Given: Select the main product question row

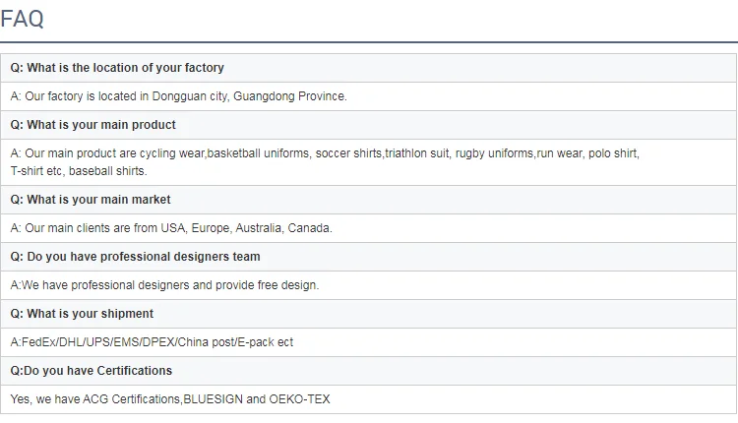Looking at the screenshot, I should [x=369, y=125].
